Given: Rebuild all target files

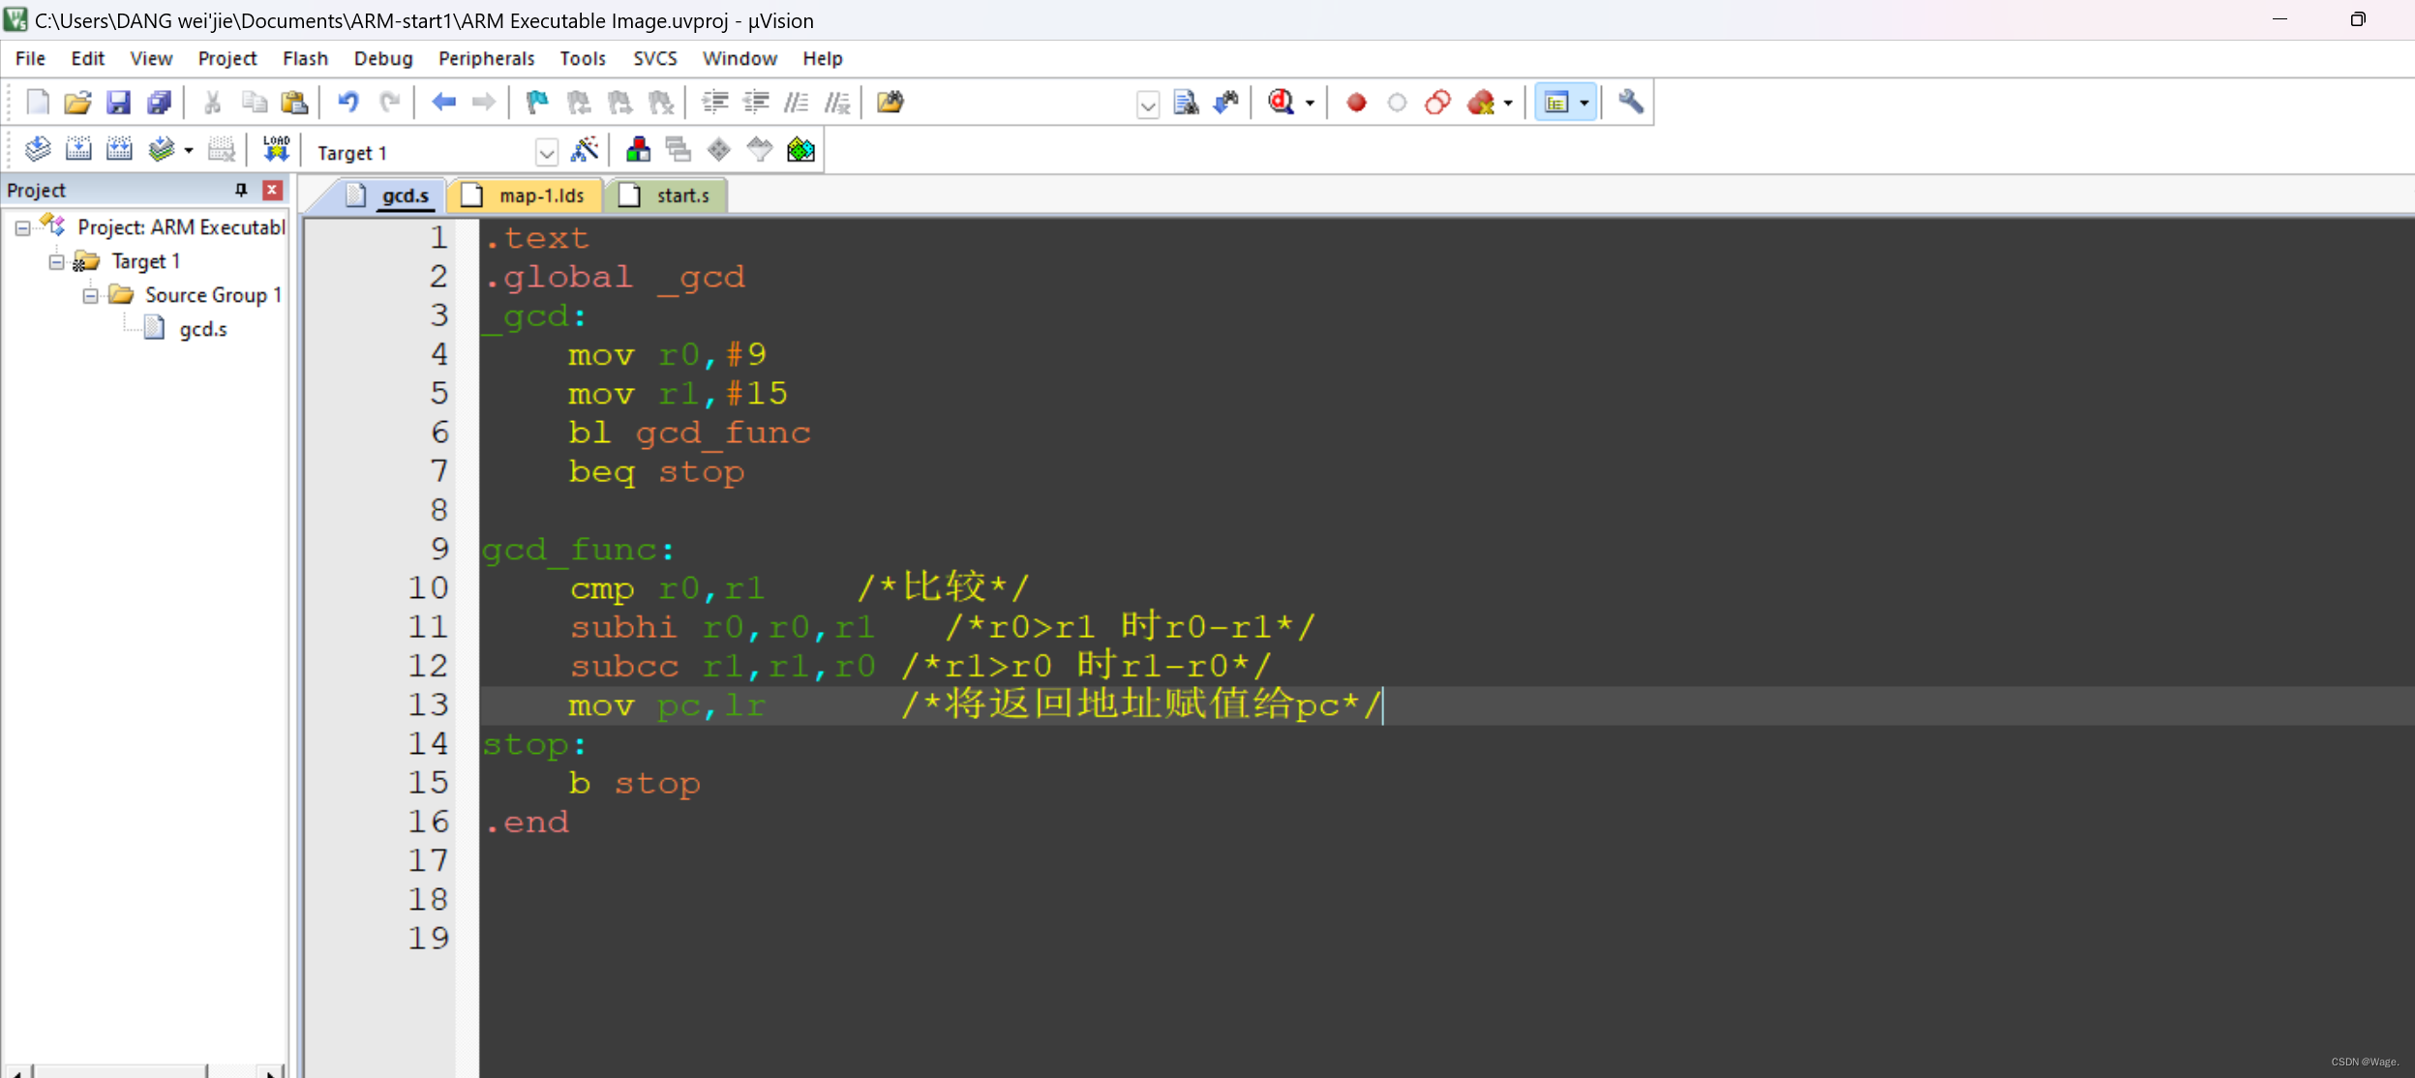Looking at the screenshot, I should point(119,148).
